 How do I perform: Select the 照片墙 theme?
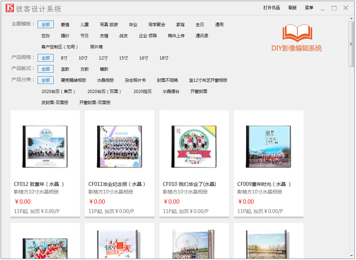click(x=96, y=47)
